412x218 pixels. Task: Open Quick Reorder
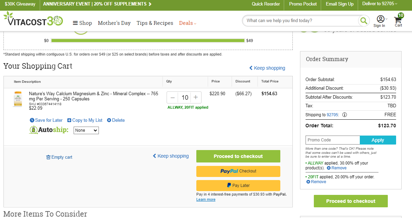click(266, 4)
